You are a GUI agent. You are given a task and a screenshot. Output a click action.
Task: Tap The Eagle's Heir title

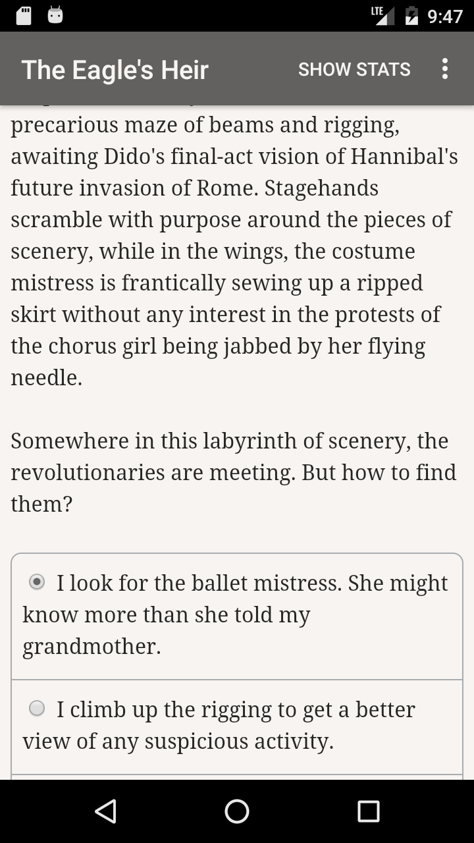coord(115,70)
